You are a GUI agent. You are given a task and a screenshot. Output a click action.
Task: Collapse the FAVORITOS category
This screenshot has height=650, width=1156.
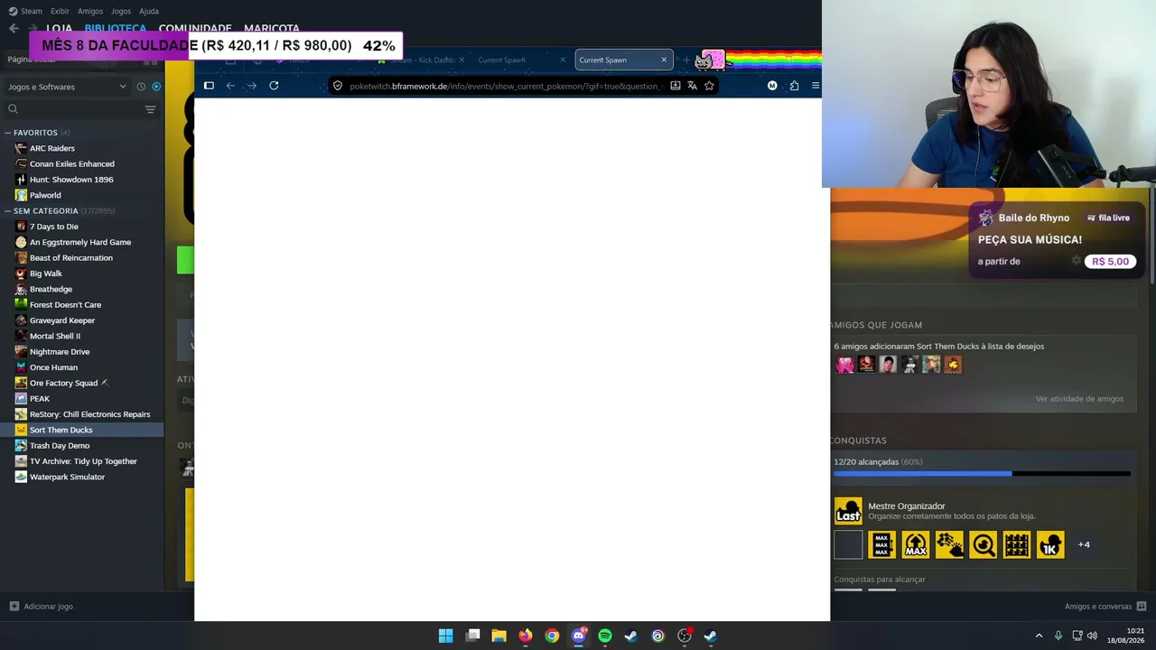(35, 133)
